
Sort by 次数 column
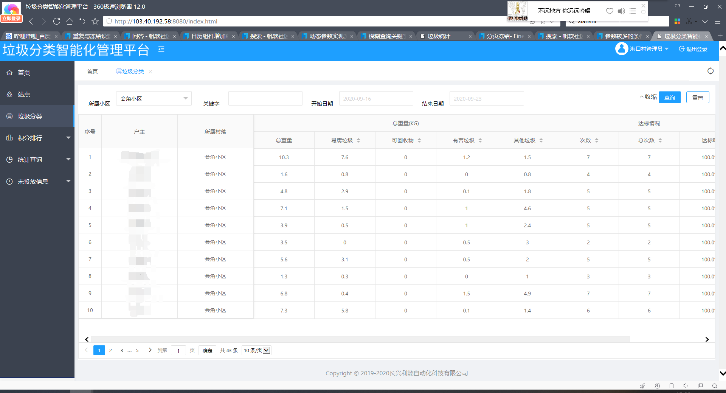coord(596,140)
